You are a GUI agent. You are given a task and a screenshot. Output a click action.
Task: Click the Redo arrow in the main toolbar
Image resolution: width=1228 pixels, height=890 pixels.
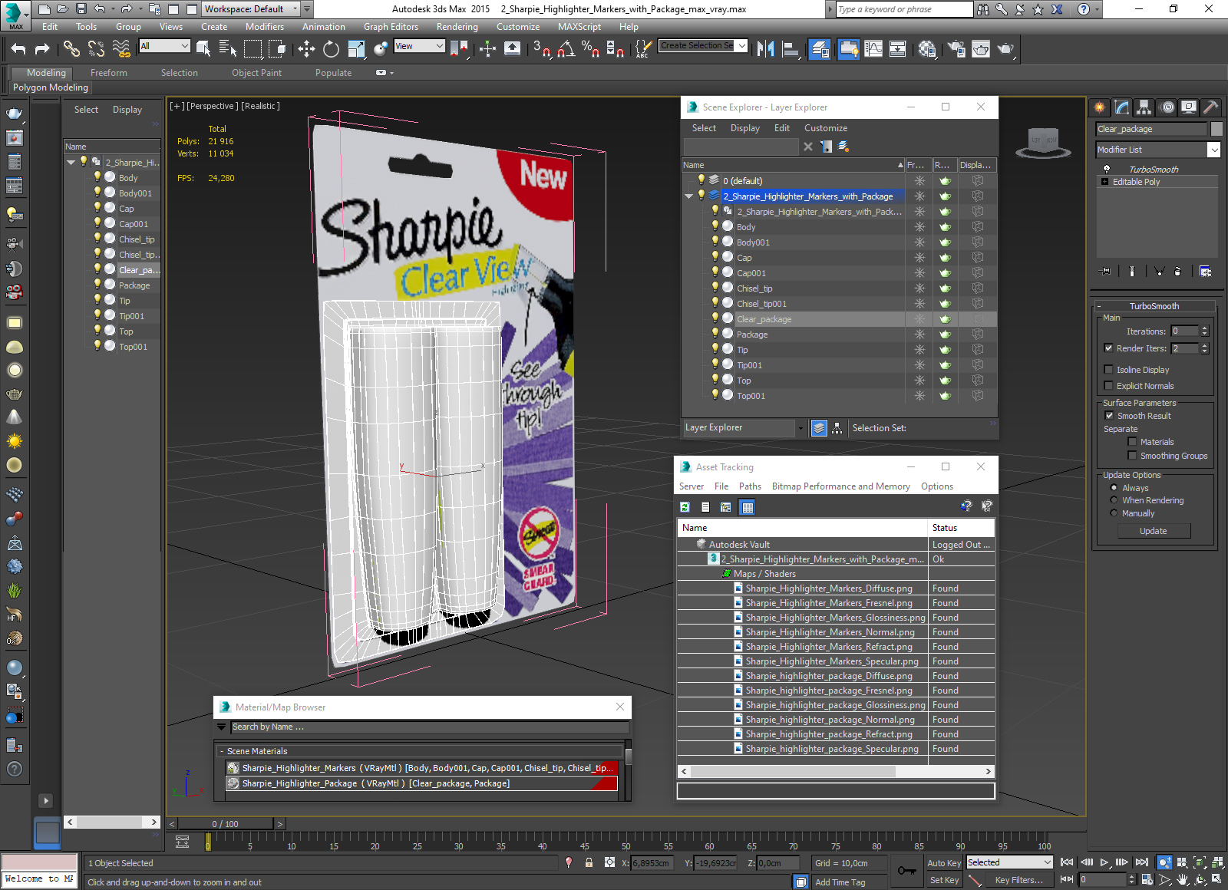click(42, 49)
